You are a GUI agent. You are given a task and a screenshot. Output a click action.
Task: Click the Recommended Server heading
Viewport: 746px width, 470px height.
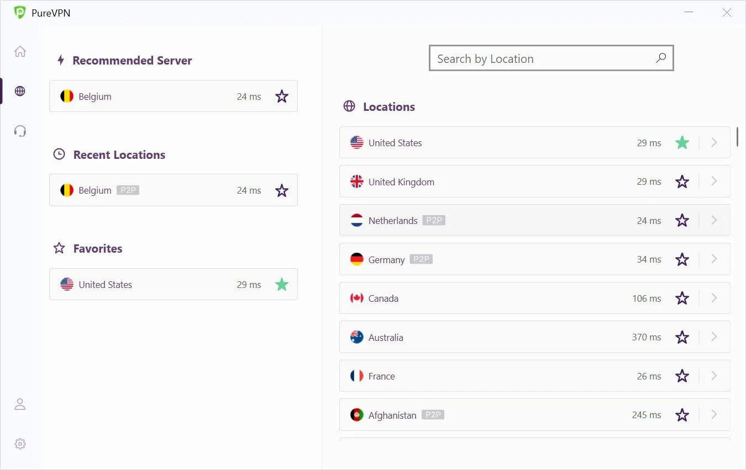coord(132,61)
